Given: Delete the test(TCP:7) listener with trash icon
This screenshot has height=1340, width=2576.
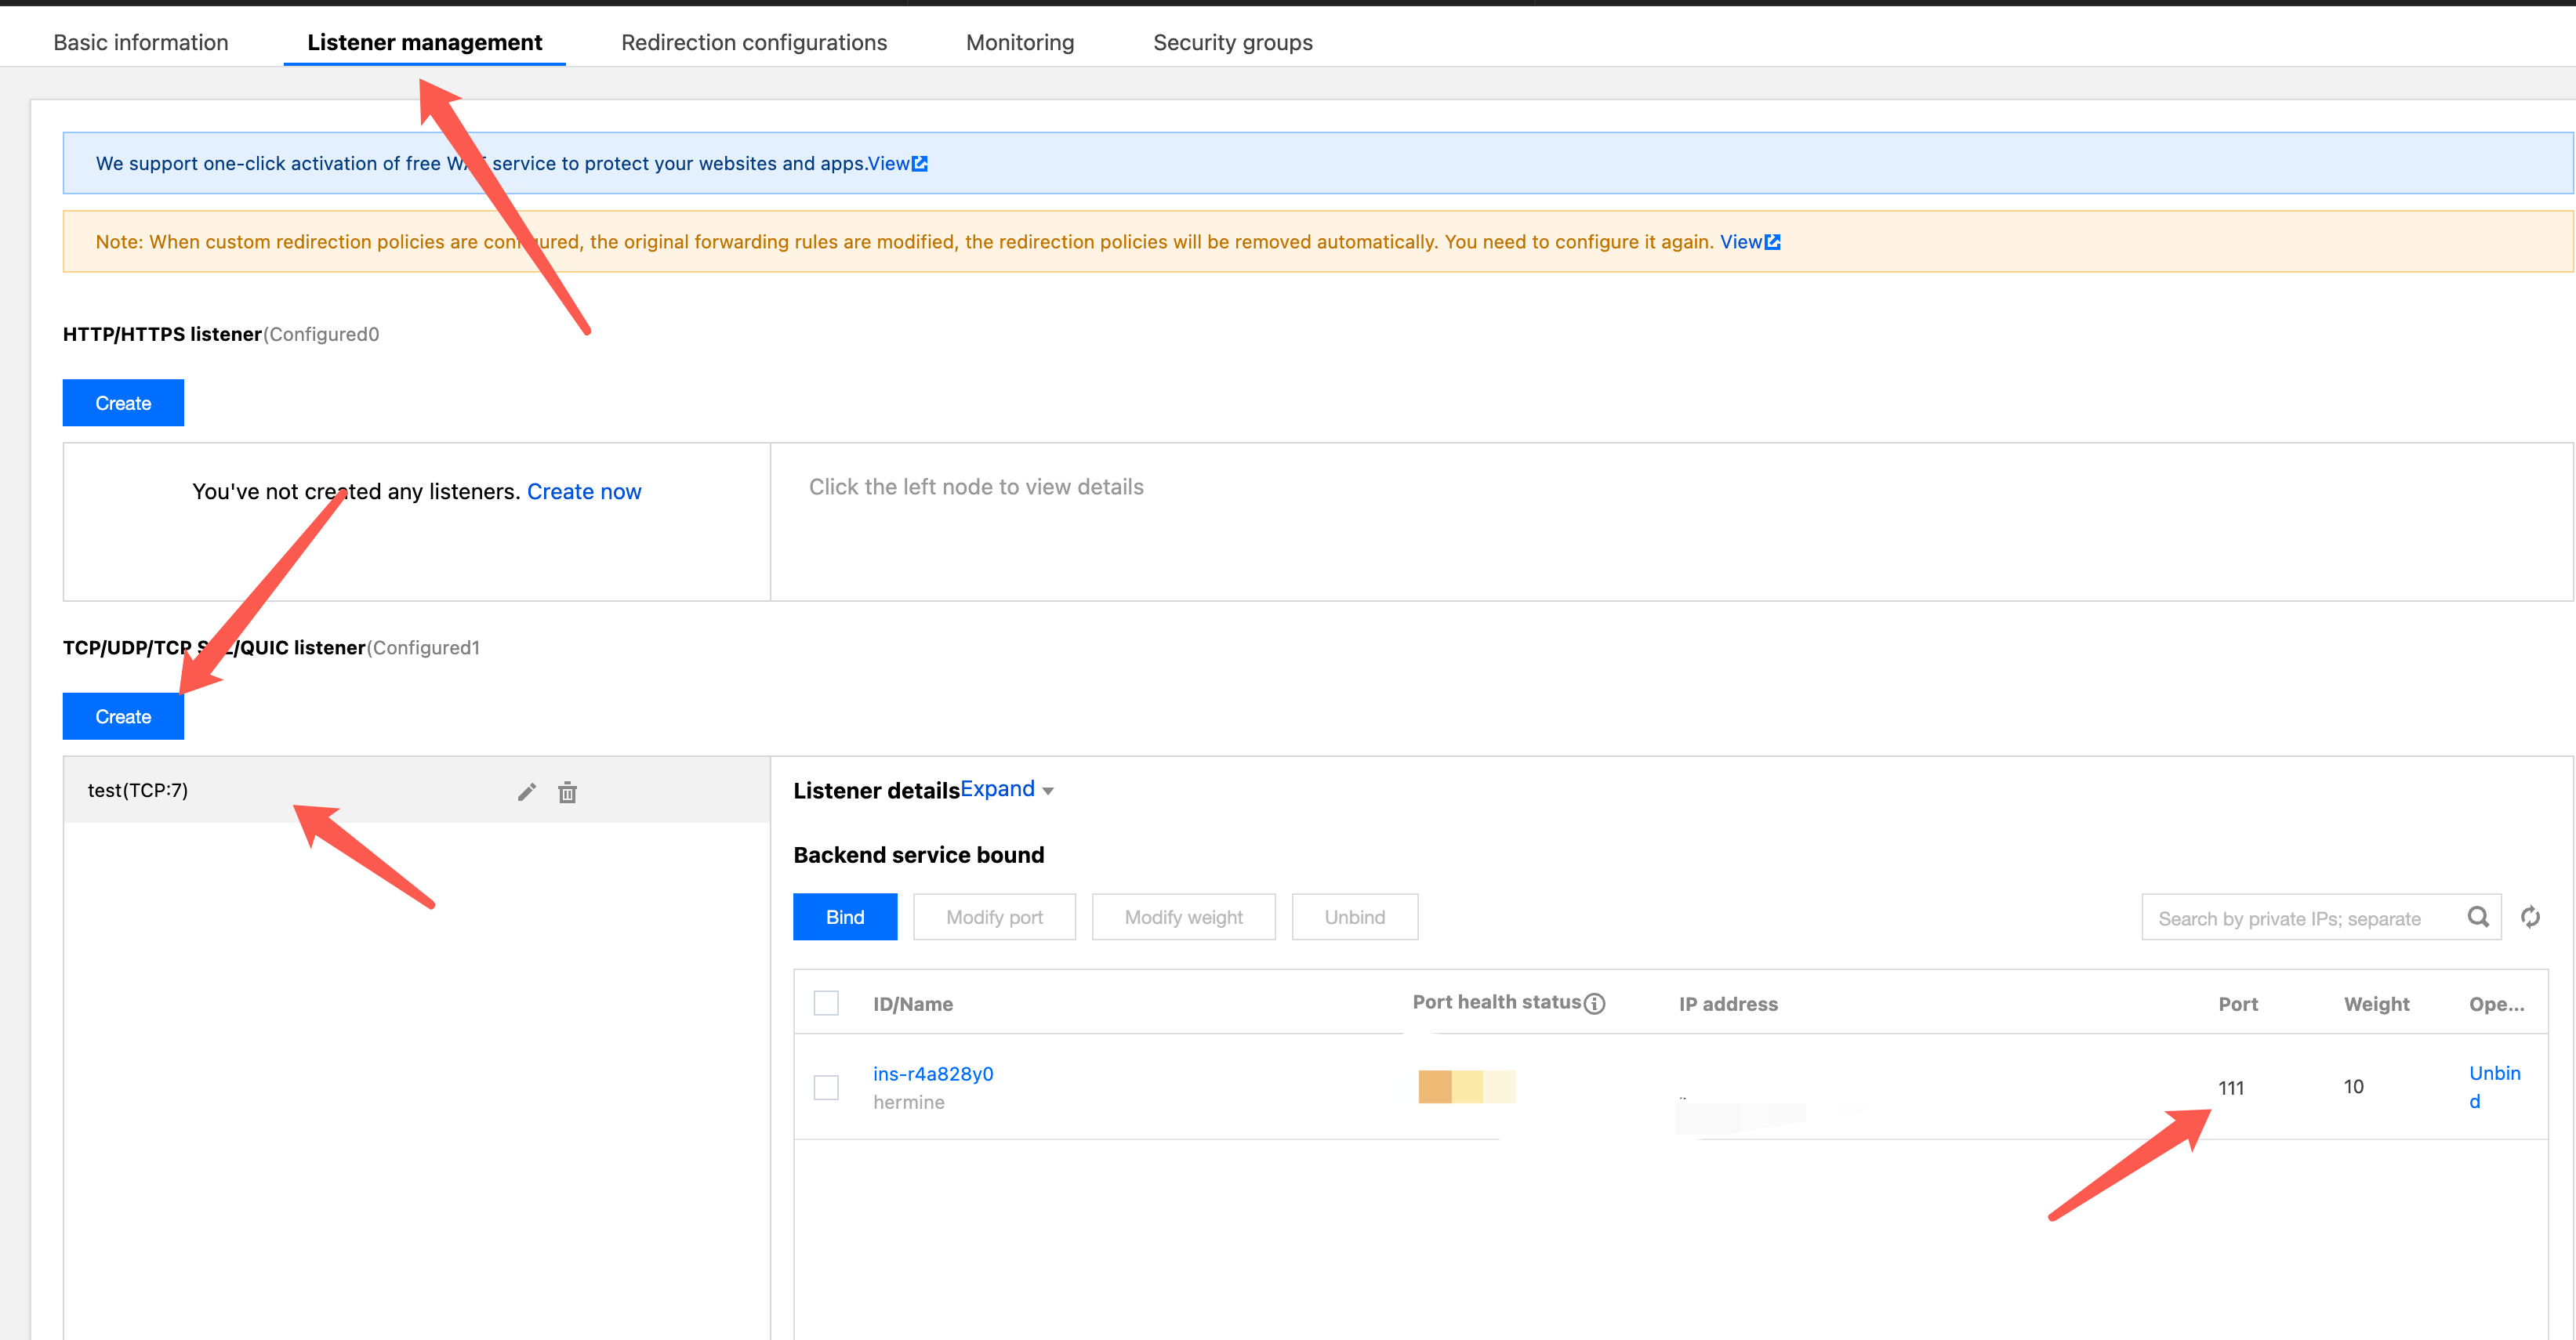Looking at the screenshot, I should [567, 792].
